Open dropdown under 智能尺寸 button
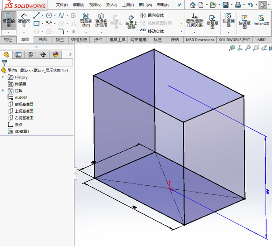The width and height of the screenshot is (272, 246). (24, 32)
